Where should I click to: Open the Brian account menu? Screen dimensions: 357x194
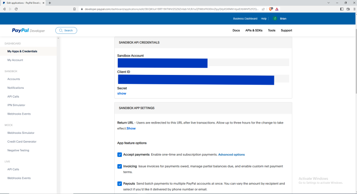[x=283, y=19]
